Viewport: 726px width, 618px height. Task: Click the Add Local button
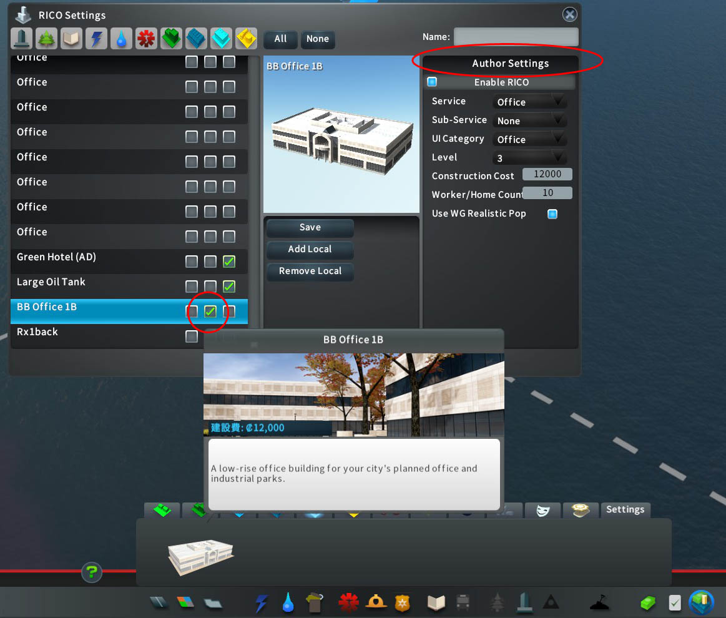pyautogui.click(x=310, y=249)
